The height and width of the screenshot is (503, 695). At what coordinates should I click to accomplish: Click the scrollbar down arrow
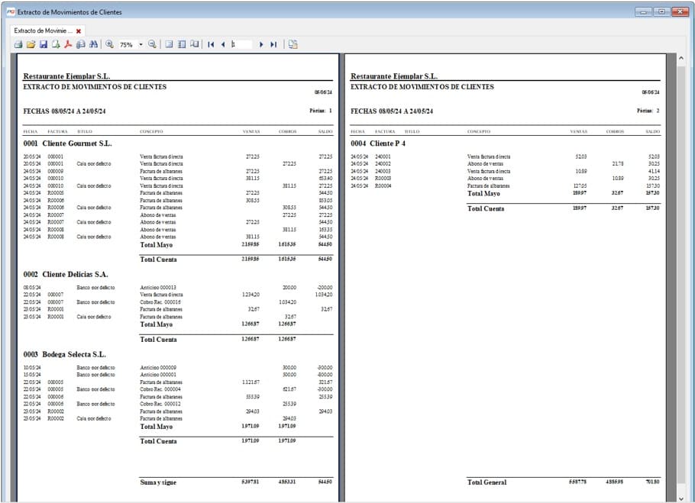pos(680,498)
